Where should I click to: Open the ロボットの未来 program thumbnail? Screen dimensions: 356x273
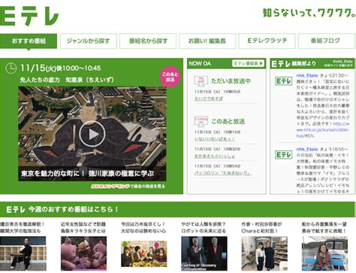[204, 253]
